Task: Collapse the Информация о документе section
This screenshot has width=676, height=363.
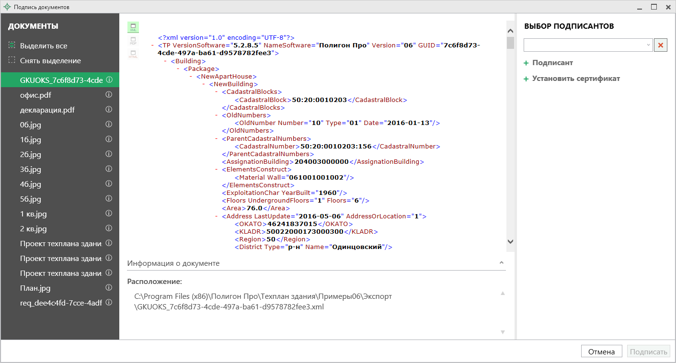Action: click(x=501, y=263)
